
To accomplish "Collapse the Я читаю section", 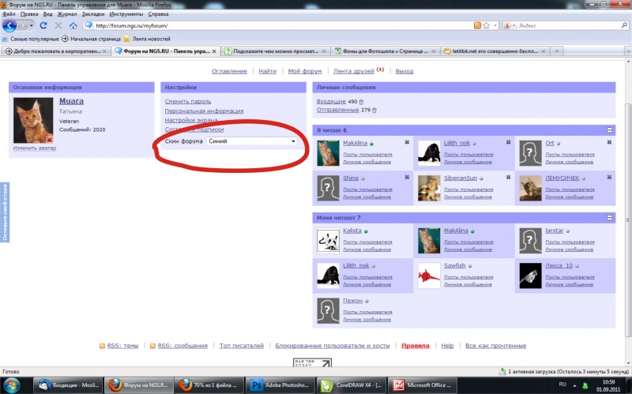I will pyautogui.click(x=609, y=129).
